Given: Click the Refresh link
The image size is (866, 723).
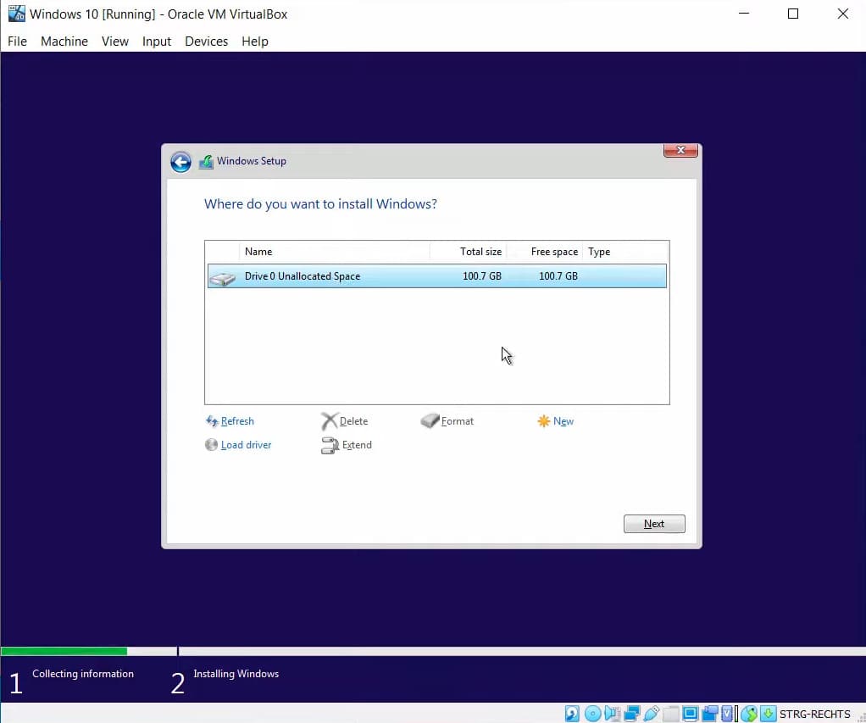Looking at the screenshot, I should point(236,421).
